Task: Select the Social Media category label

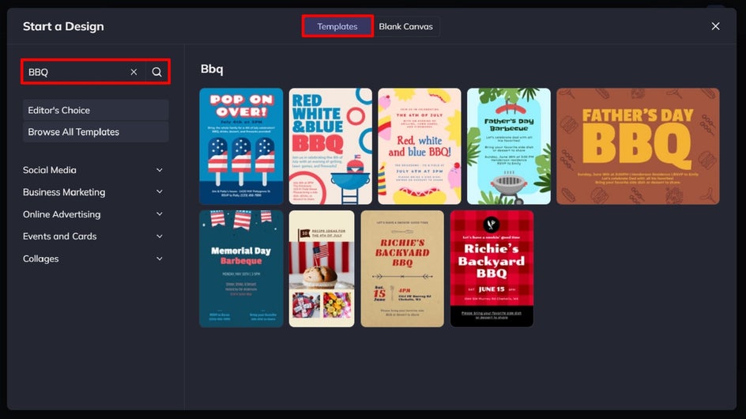Action: pos(50,170)
